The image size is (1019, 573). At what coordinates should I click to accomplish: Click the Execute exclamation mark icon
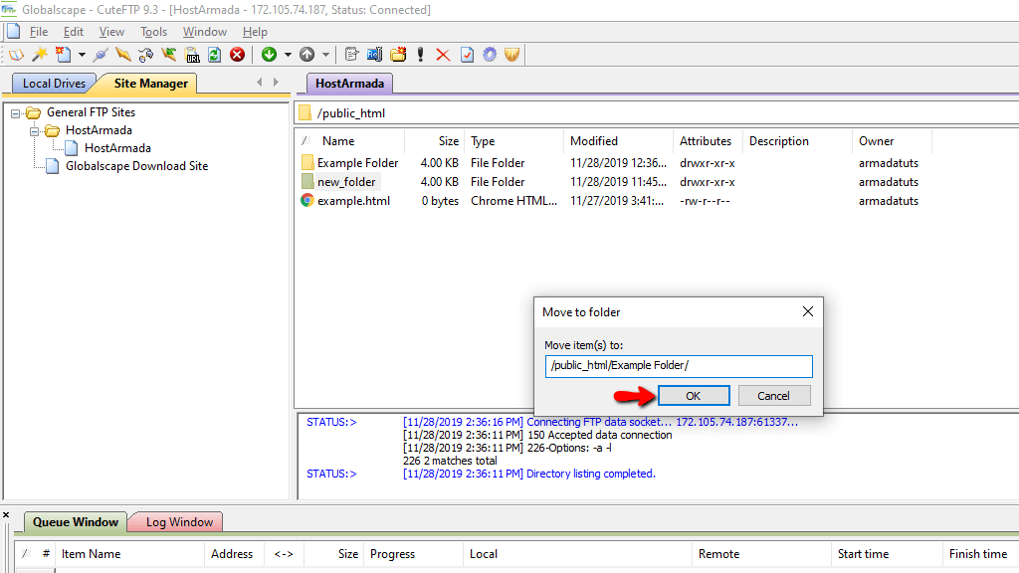421,55
